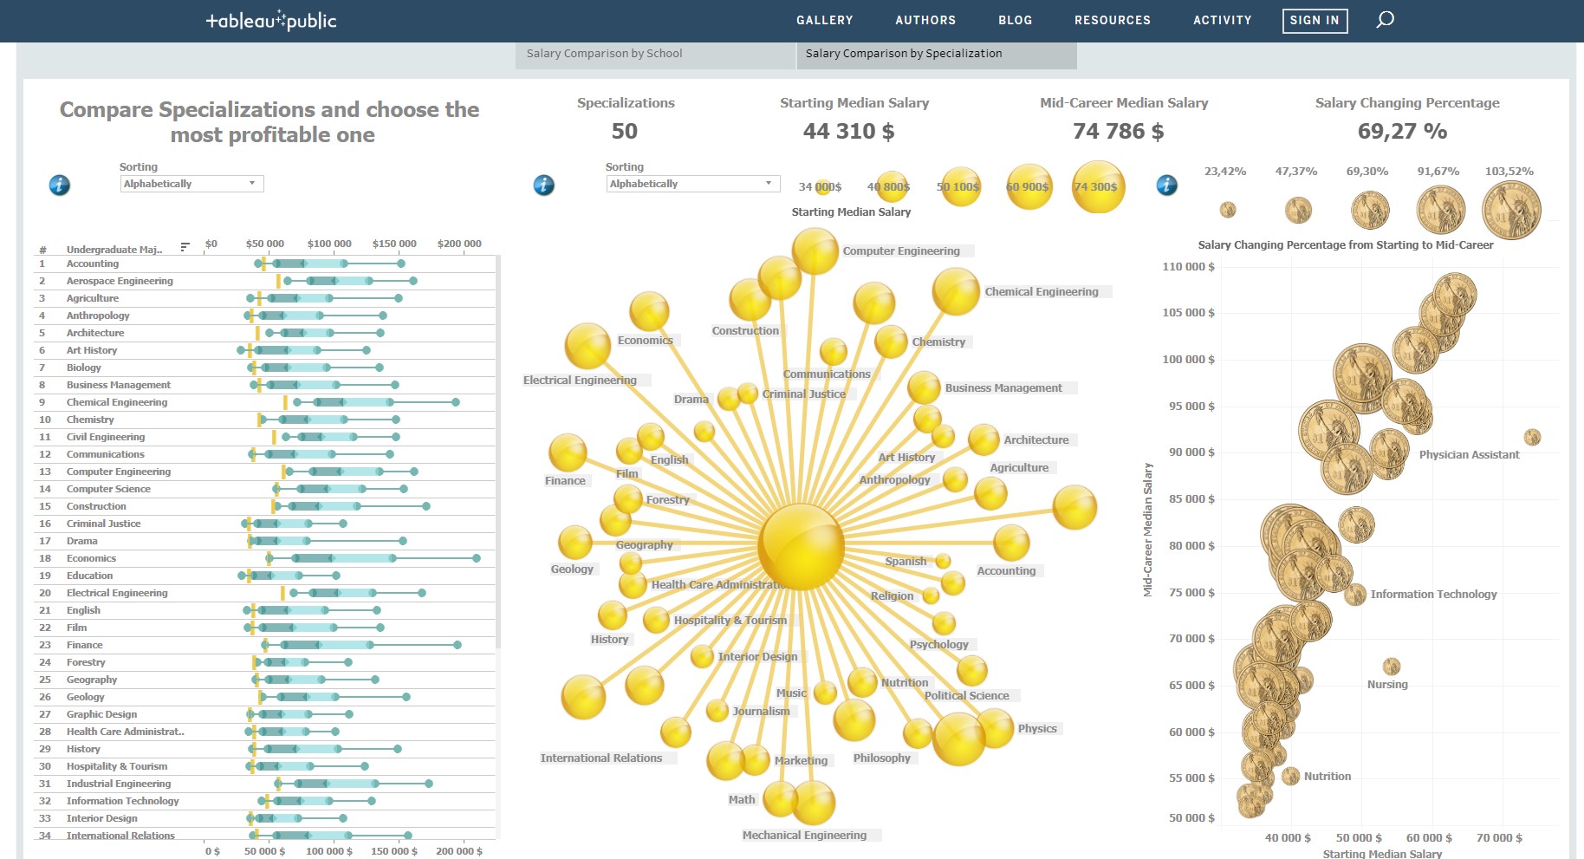Click the SIGN IN button
Image resolution: width=1584 pixels, height=859 pixels.
tap(1314, 20)
